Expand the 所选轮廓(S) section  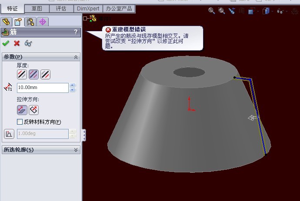click(76, 150)
